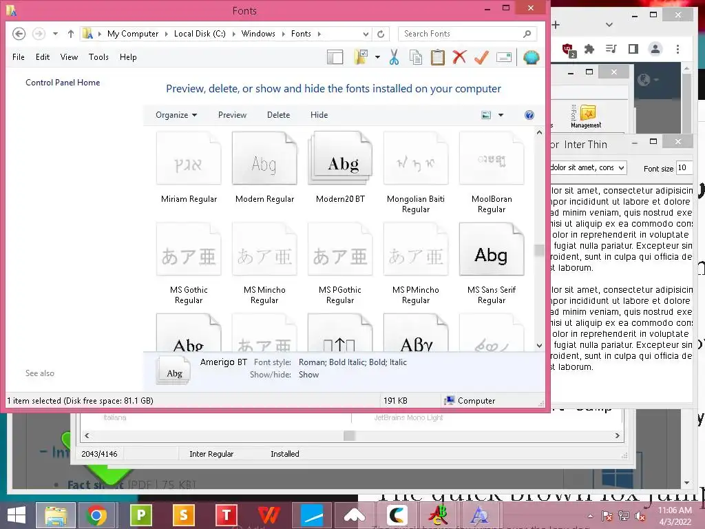The image size is (705, 529).
Task: Open the Edit menu
Action: [43, 57]
